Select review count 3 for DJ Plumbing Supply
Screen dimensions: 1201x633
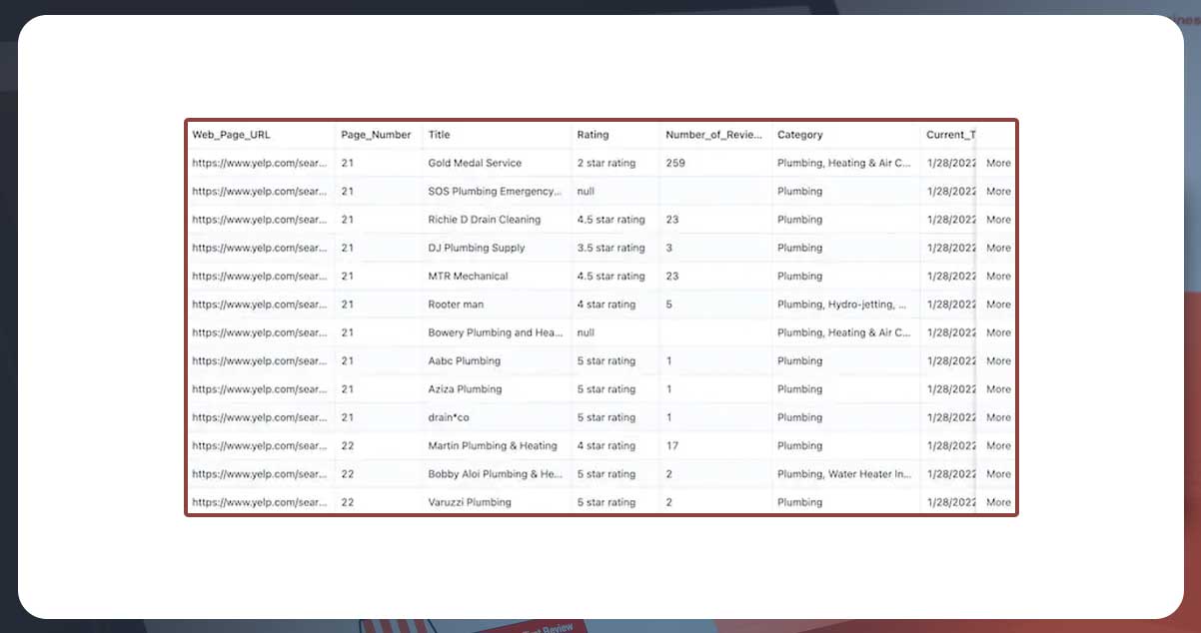coord(669,248)
